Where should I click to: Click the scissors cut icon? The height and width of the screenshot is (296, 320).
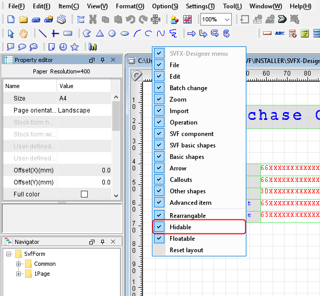(93, 19)
